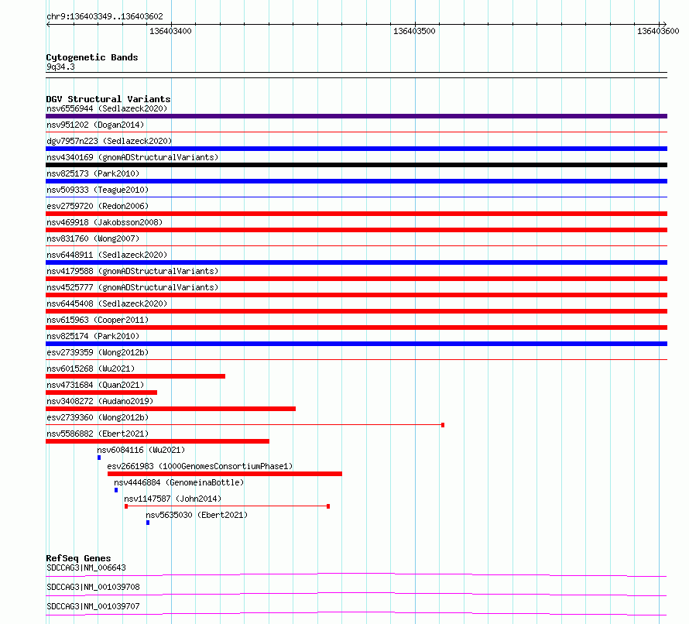Screen dimensions: 689x624
Task: Select the 9q34.3 cytogenetic band label
Action: pyautogui.click(x=60, y=67)
